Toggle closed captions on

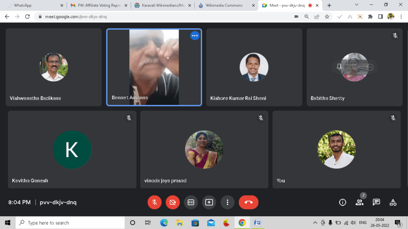coord(191,202)
